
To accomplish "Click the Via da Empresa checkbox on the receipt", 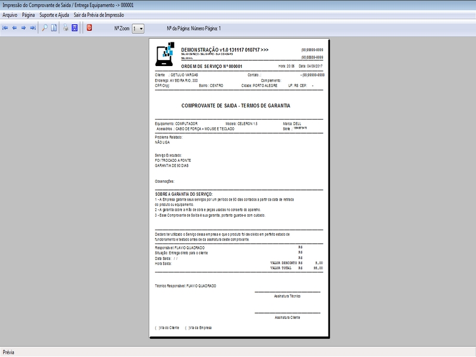I will 186,328.
